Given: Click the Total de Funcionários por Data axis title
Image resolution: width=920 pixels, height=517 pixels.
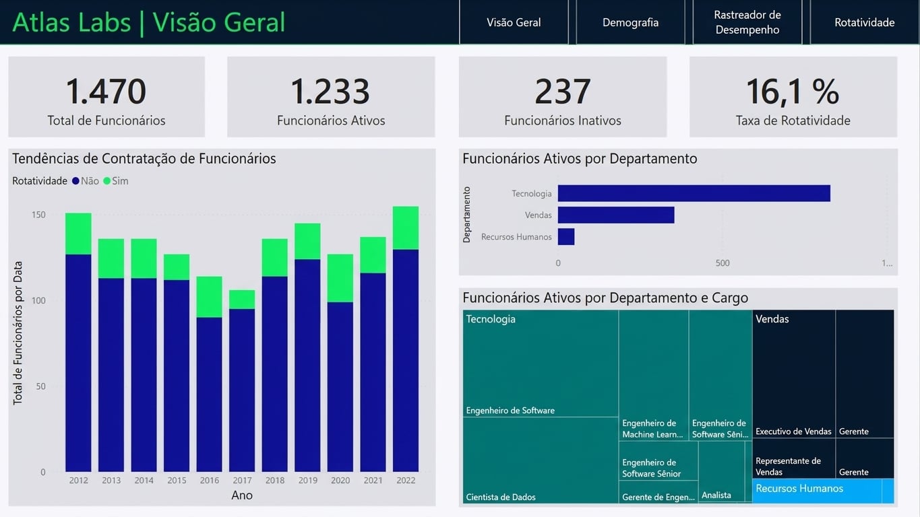Looking at the screenshot, I should (x=18, y=333).
